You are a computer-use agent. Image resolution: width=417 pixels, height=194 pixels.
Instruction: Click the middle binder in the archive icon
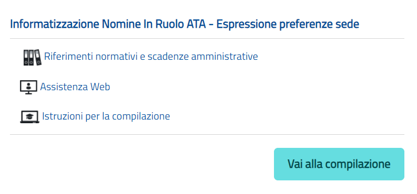coord(32,58)
